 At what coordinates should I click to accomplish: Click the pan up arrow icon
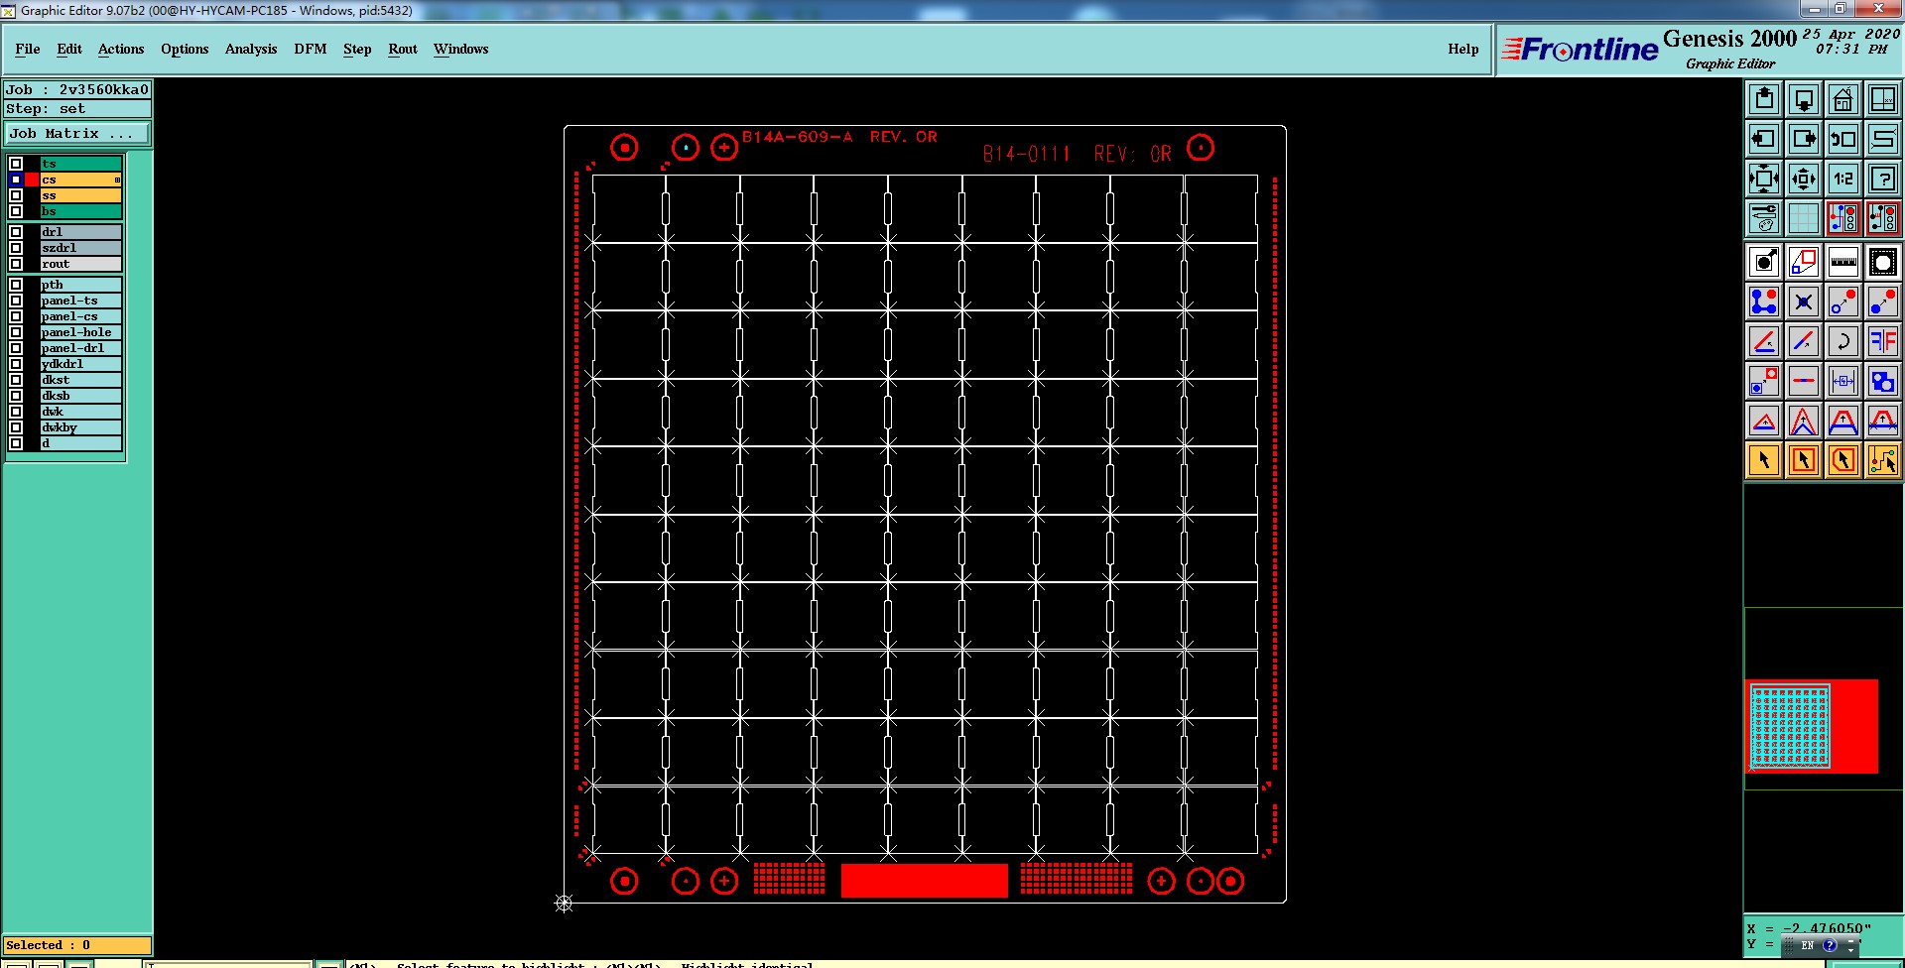[1764, 99]
